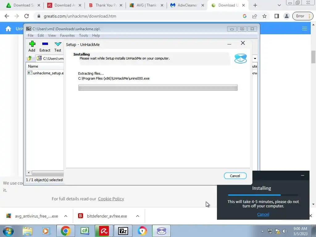This screenshot has height=237, width=316.
Task: Click Chrome icon in taskbar
Action: (65, 231)
